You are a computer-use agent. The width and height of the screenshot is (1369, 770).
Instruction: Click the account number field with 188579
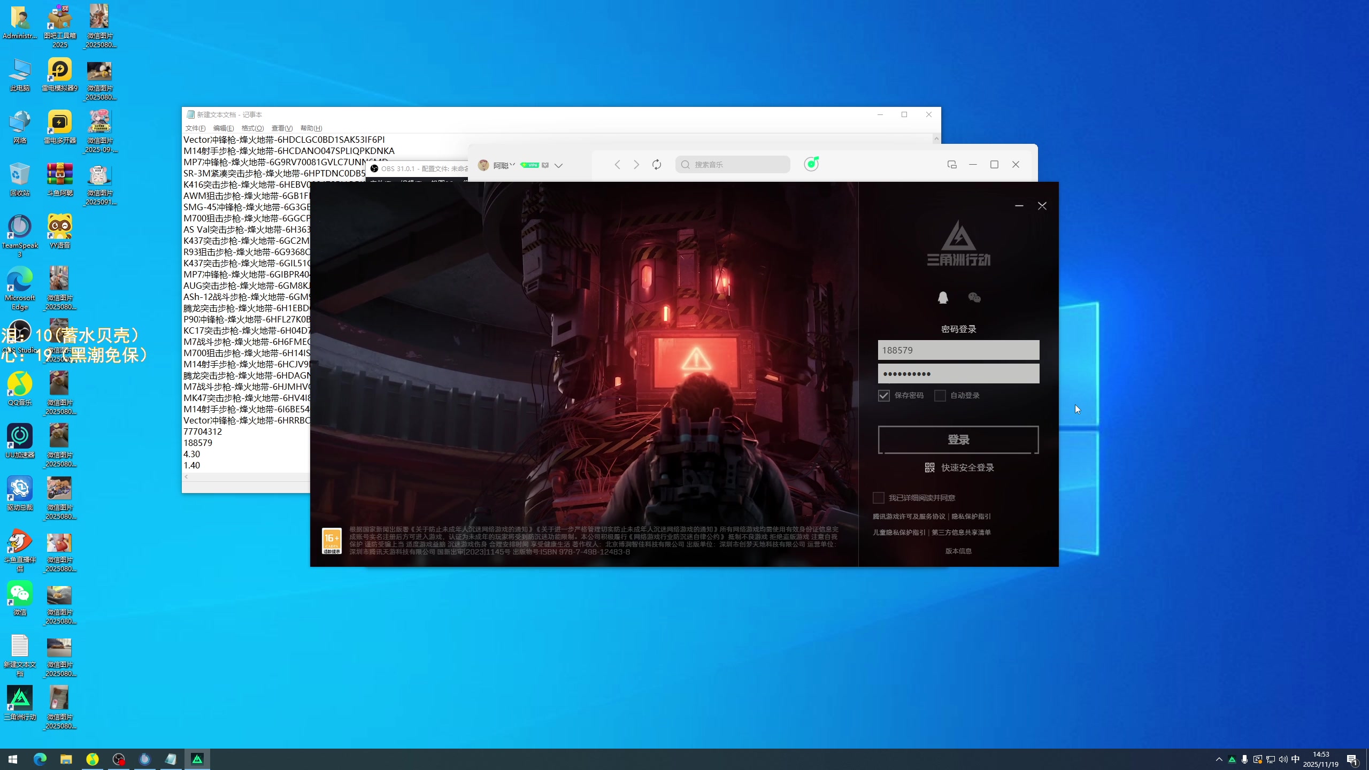pyautogui.click(x=958, y=350)
